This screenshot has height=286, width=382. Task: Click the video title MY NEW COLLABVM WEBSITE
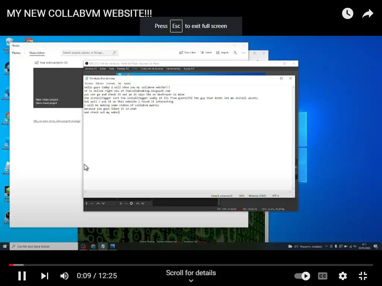pyautogui.click(x=79, y=13)
